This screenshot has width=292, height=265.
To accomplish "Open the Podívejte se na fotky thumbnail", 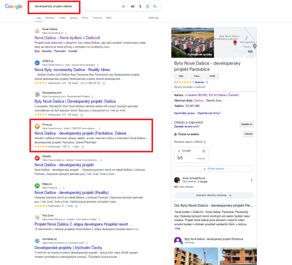I will pyautogui.click(x=192, y=43).
